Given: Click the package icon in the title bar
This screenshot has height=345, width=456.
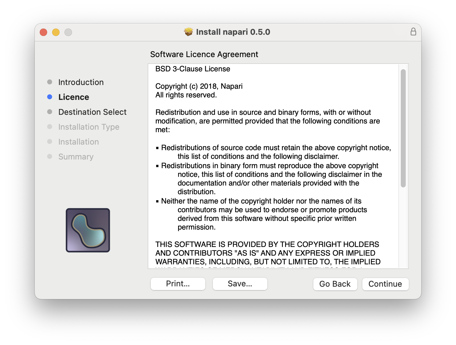Looking at the screenshot, I should pos(188,32).
